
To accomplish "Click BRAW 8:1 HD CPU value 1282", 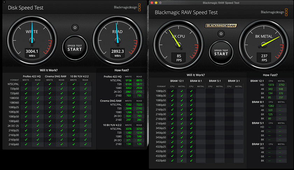I will [271, 106].
